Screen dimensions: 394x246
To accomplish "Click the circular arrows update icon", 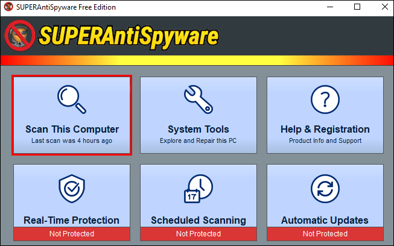I will [x=325, y=189].
